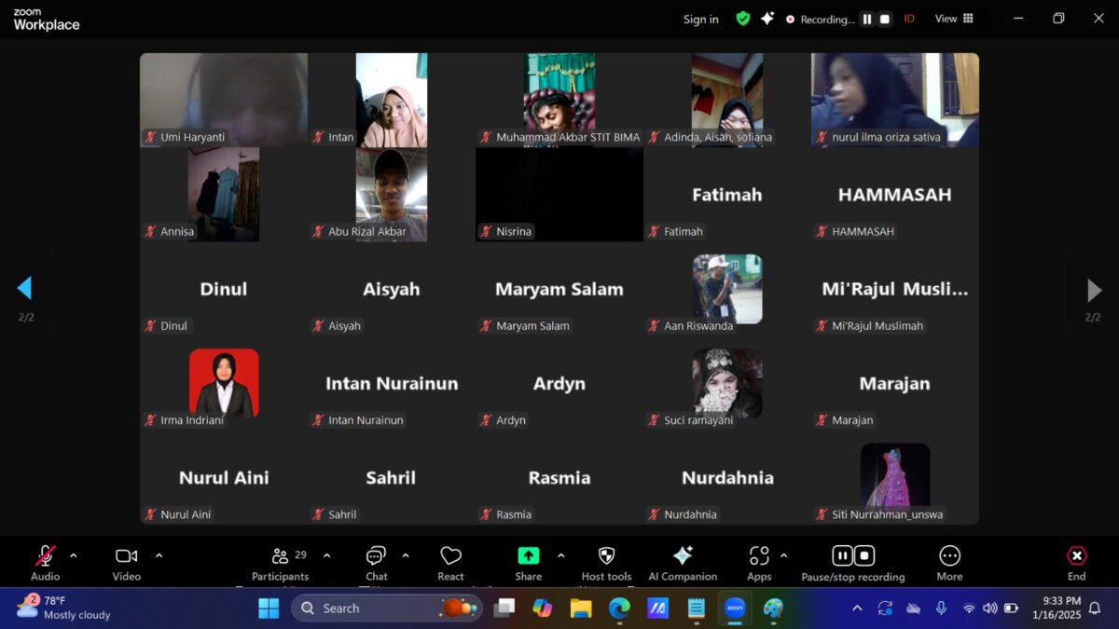Screen dimensions: 1119x629
Task: Pause the recording in top bar
Action: 867,19
